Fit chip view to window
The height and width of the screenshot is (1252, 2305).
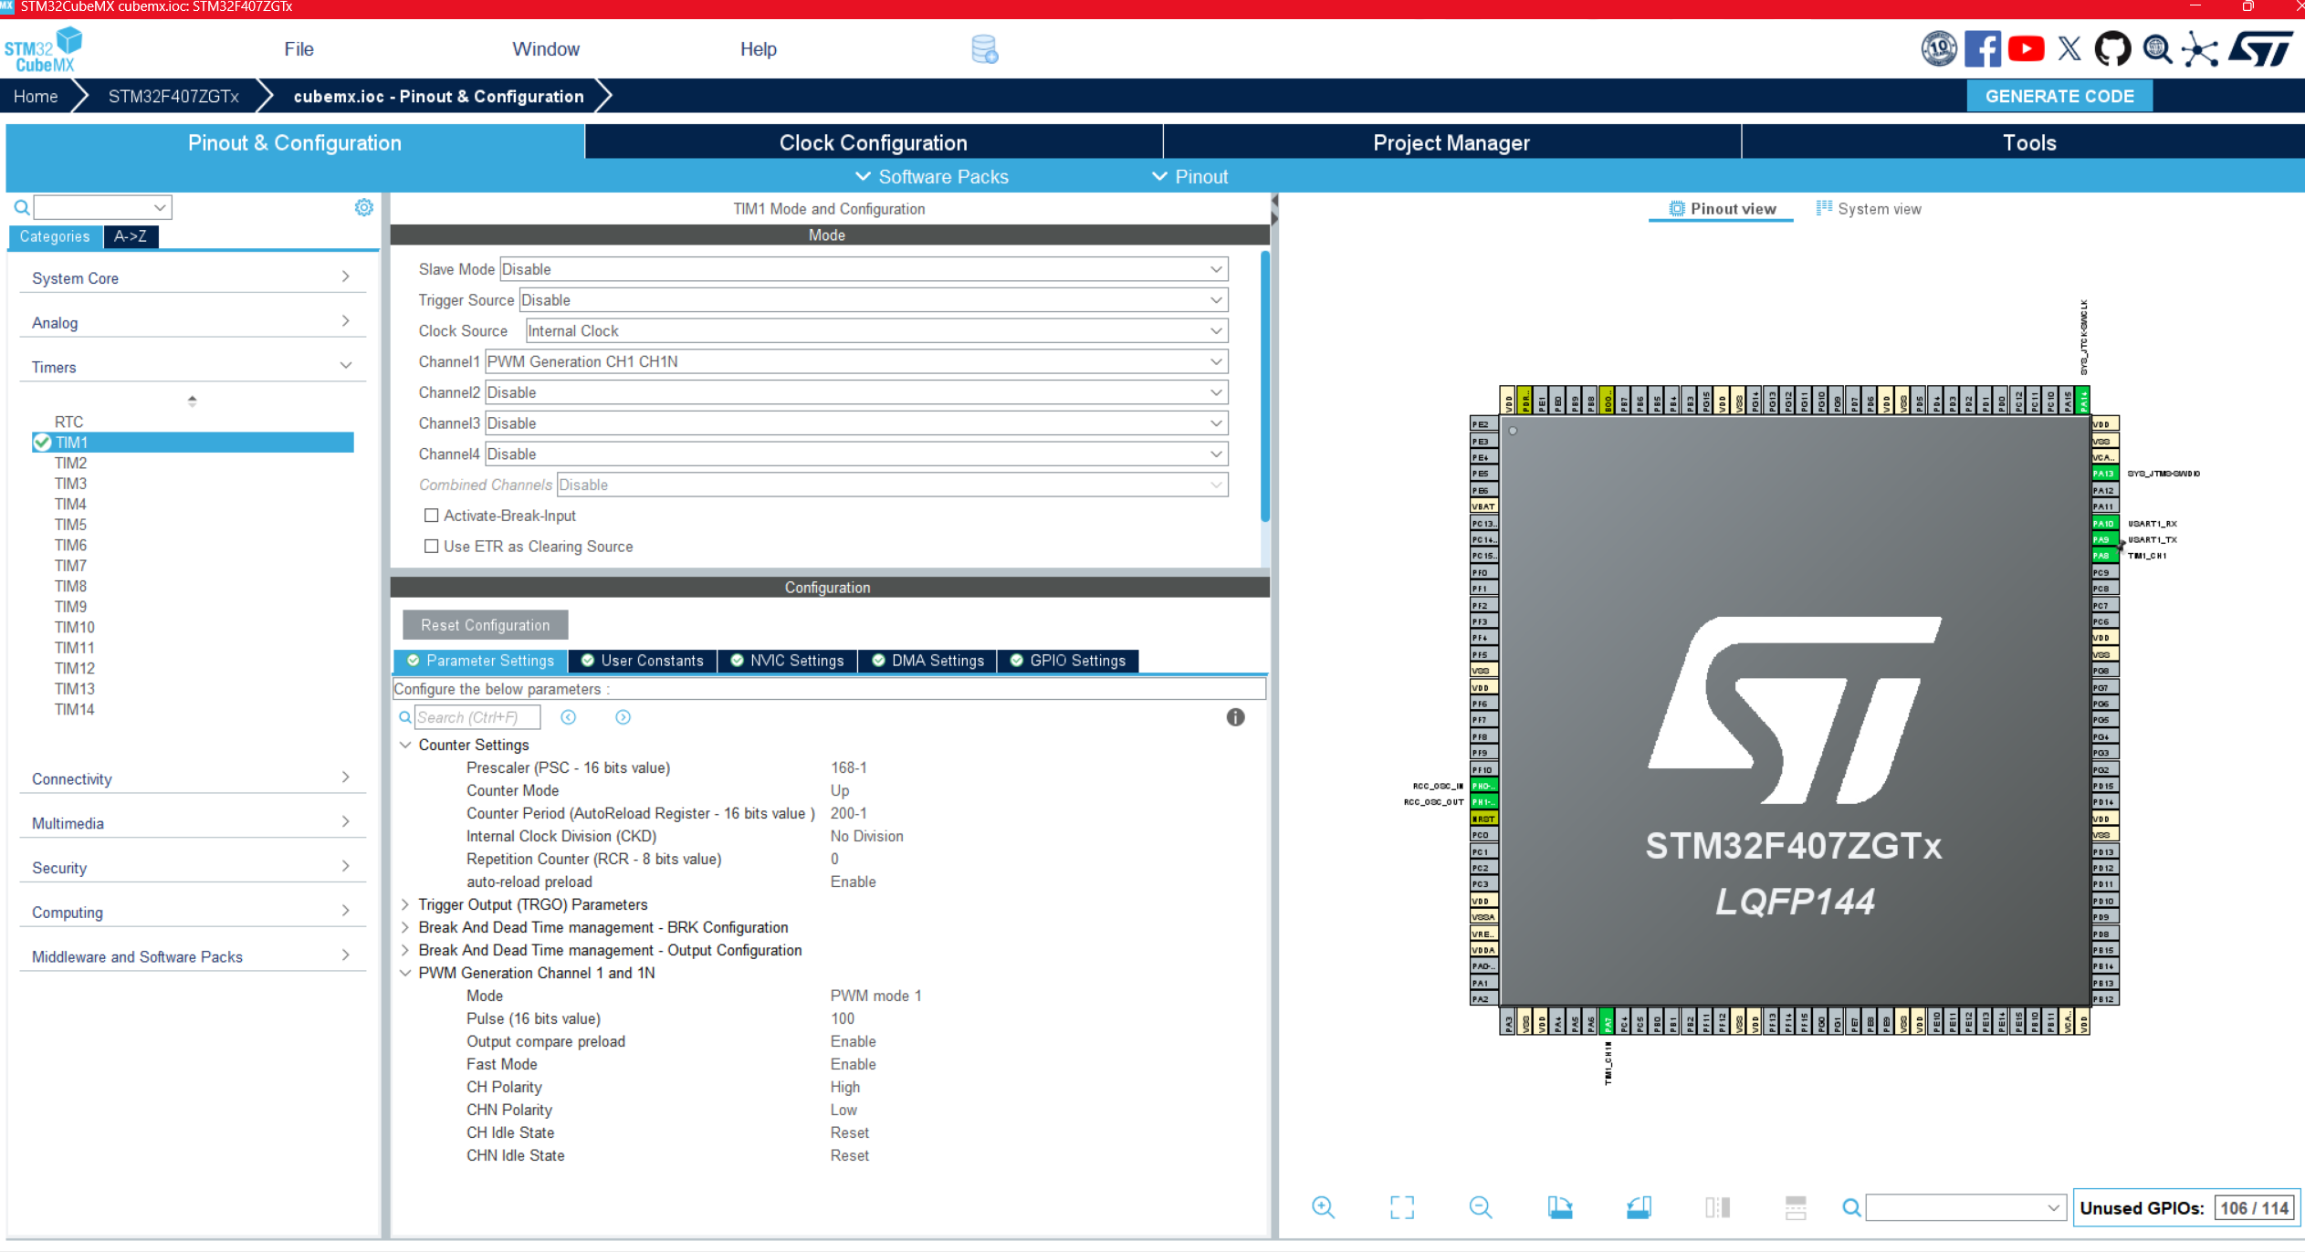[1401, 1207]
